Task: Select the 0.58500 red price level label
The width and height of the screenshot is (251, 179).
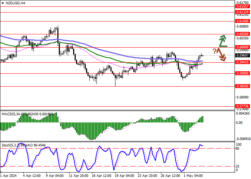Action: coord(242,86)
